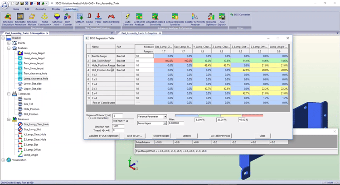Image resolution: width=340 pixels, height=185 pixels.
Task: Open Navigation panel dropdown arrow
Action: point(112,33)
